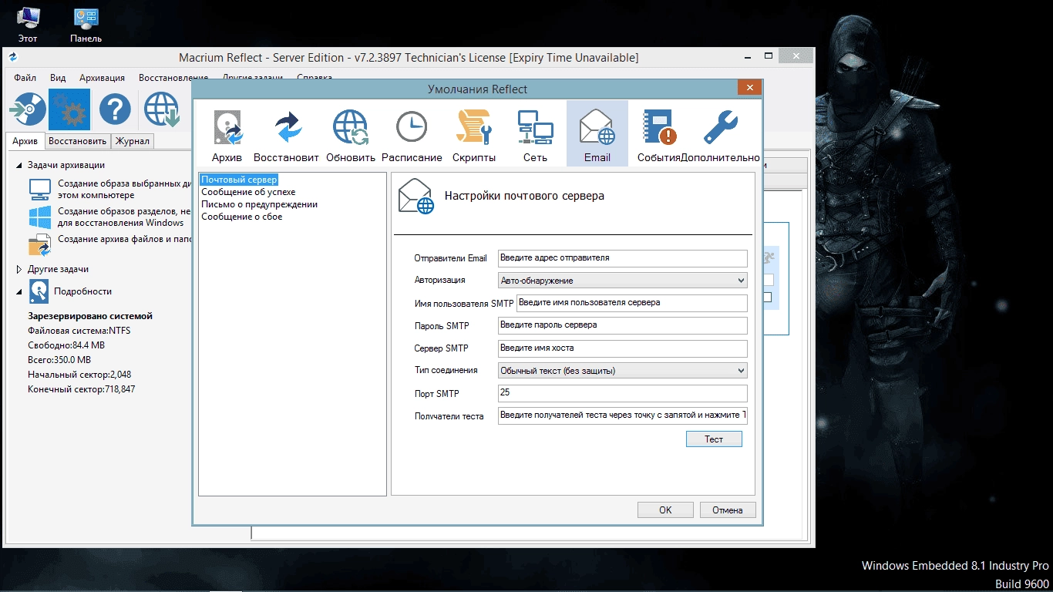Click the Windows logo partition image icon
The width and height of the screenshot is (1053, 592).
point(39,217)
